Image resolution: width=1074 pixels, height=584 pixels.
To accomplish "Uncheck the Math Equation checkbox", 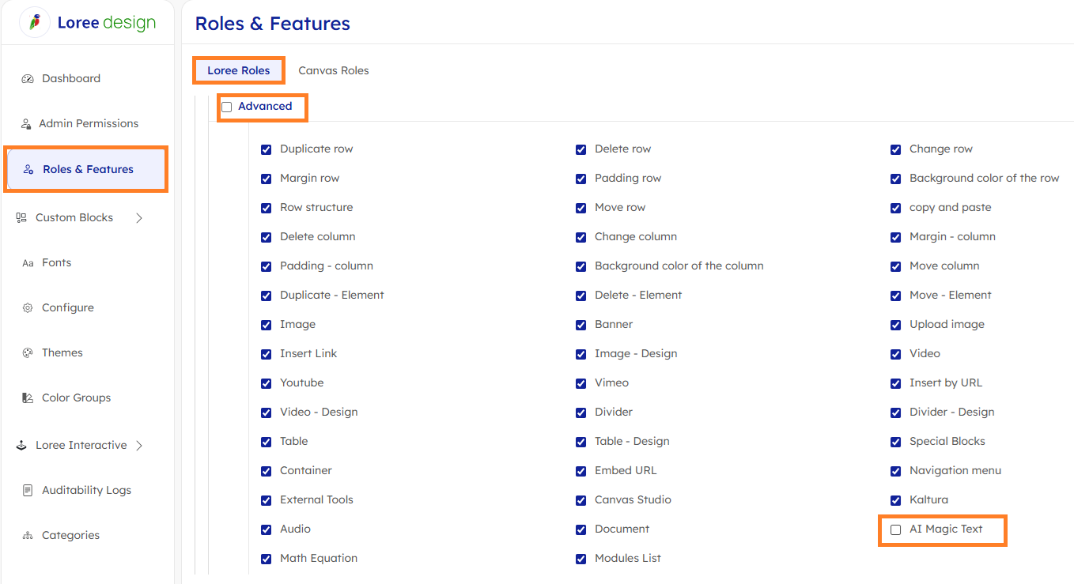I will [x=266, y=559].
